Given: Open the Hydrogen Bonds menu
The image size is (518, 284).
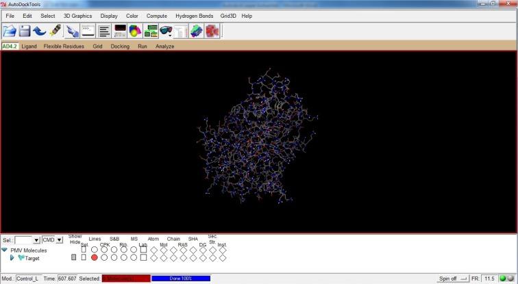Looking at the screenshot, I should pos(194,16).
